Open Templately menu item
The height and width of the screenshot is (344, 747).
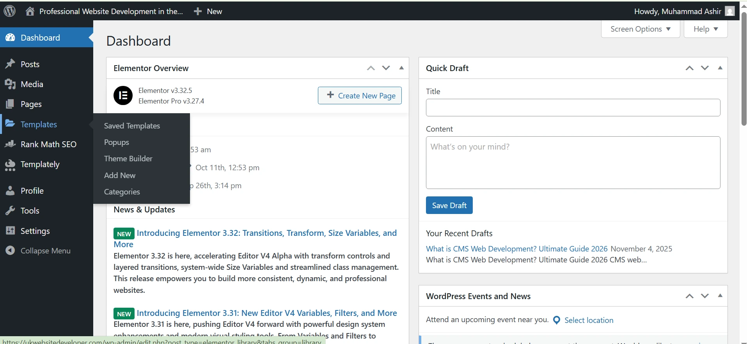(x=46, y=164)
